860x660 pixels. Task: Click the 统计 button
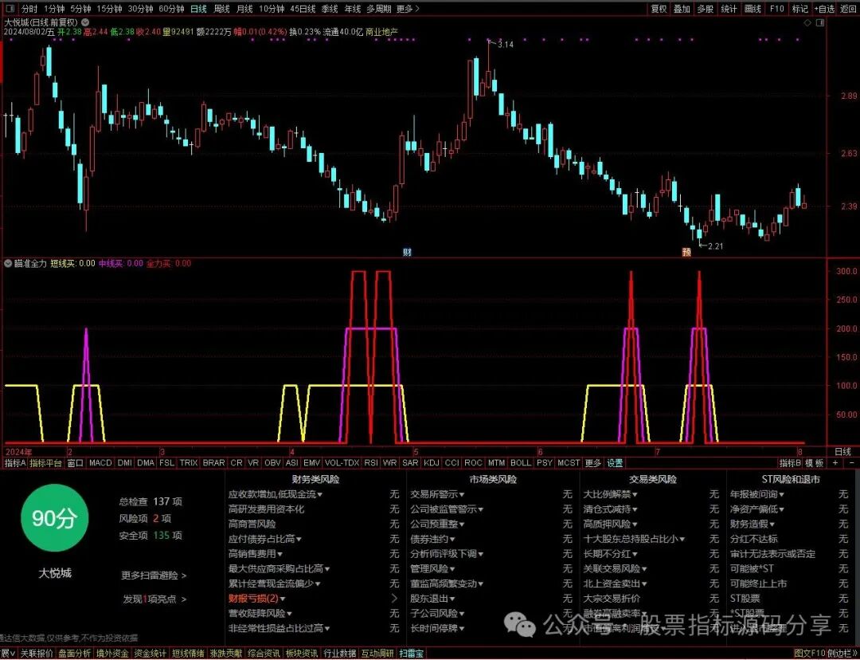tap(729, 9)
